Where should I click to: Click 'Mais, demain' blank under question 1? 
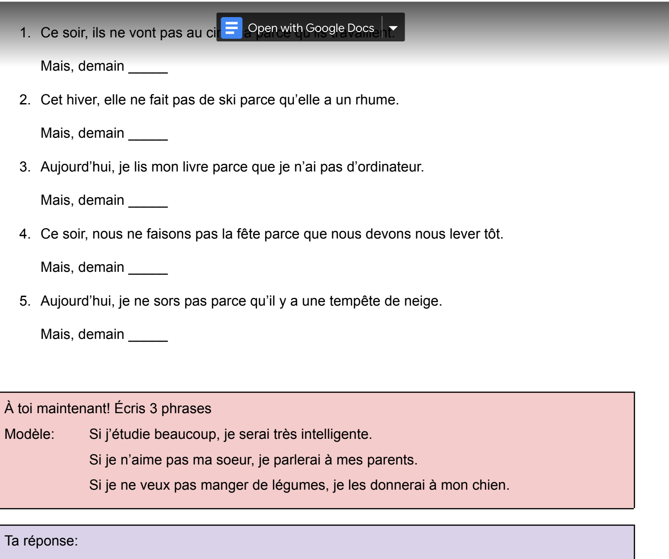point(148,67)
